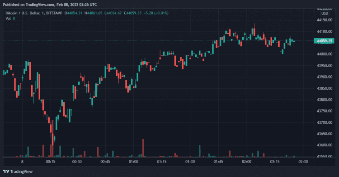Click the high value H44061.65

tap(94, 13)
